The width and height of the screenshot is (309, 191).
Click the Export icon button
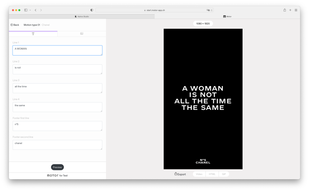(180, 174)
